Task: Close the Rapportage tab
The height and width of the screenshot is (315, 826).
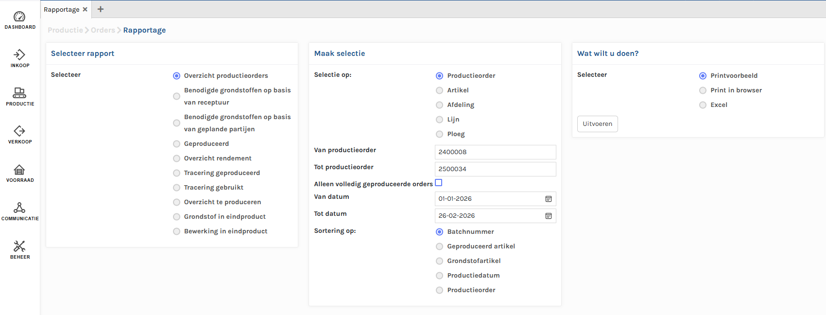Action: [x=85, y=9]
